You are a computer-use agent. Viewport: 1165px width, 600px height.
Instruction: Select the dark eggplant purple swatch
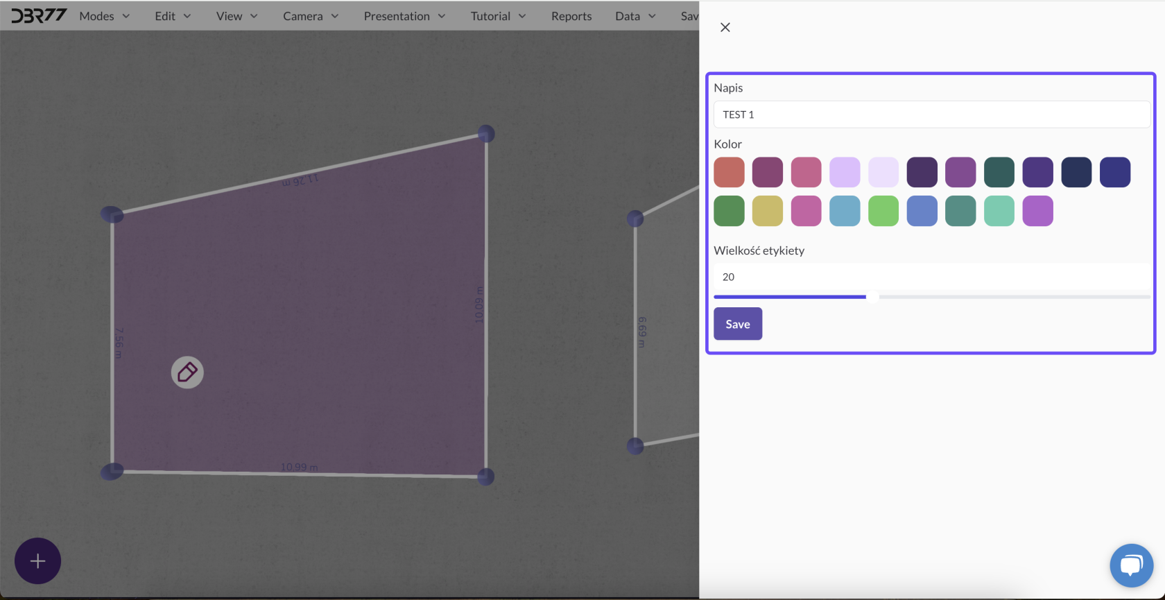922,172
